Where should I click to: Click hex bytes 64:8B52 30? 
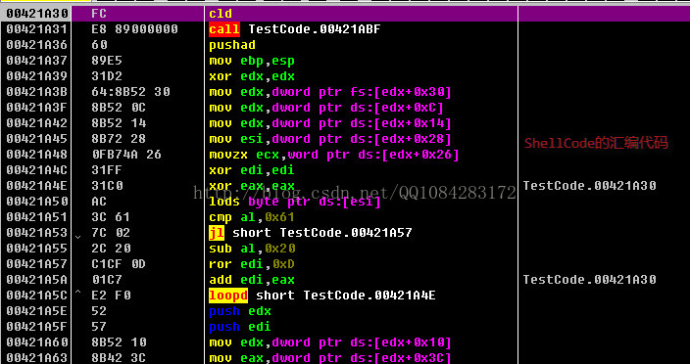(x=130, y=92)
